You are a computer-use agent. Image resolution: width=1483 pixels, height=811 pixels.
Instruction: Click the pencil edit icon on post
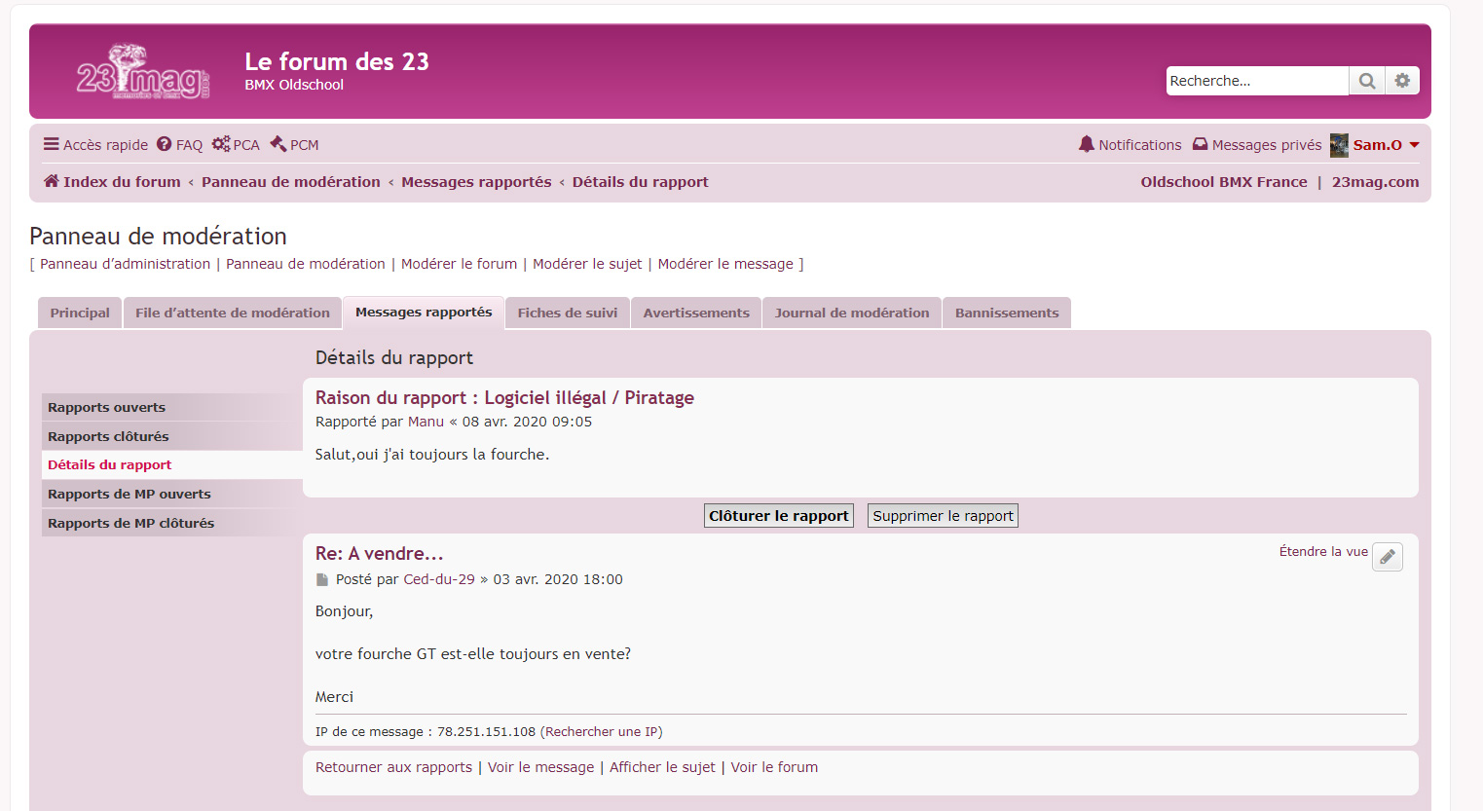(1388, 557)
